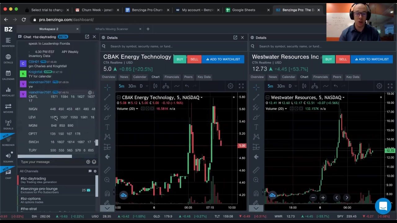The width and height of the screenshot is (397, 223).
Task: Add an attachment to the chat message
Action: (x=88, y=162)
